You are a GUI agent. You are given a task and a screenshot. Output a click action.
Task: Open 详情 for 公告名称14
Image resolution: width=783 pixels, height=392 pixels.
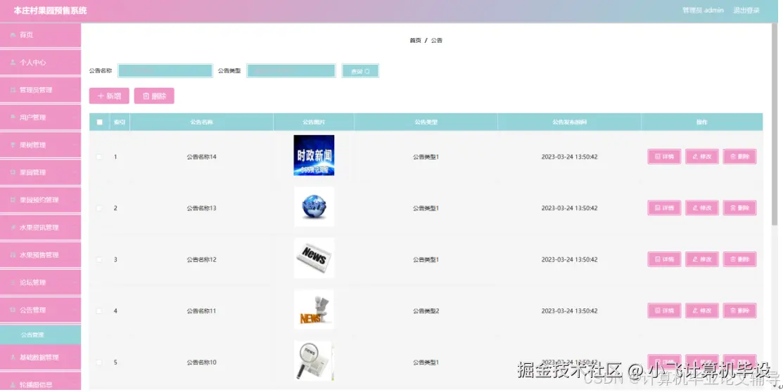(664, 157)
